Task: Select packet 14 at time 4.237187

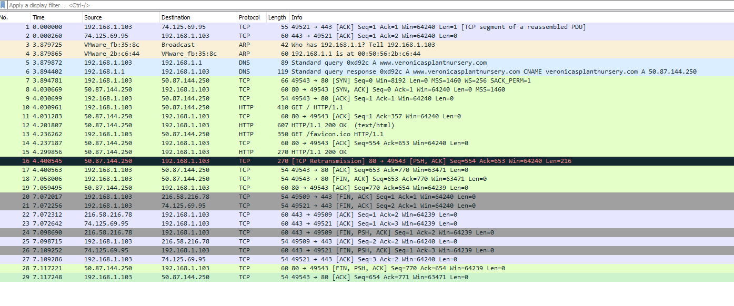Action: (367, 143)
